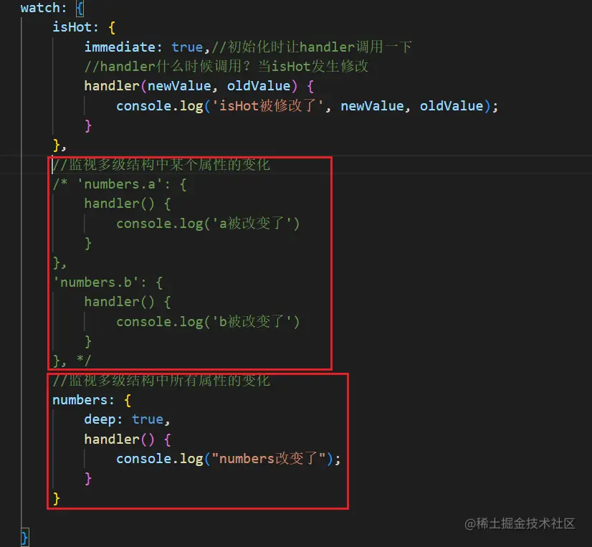The width and height of the screenshot is (592, 547).
Task: Click the final blue closing brace of watch
Action: click(24, 538)
